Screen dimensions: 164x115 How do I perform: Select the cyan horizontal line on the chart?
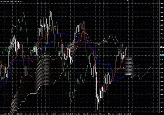click(80, 55)
